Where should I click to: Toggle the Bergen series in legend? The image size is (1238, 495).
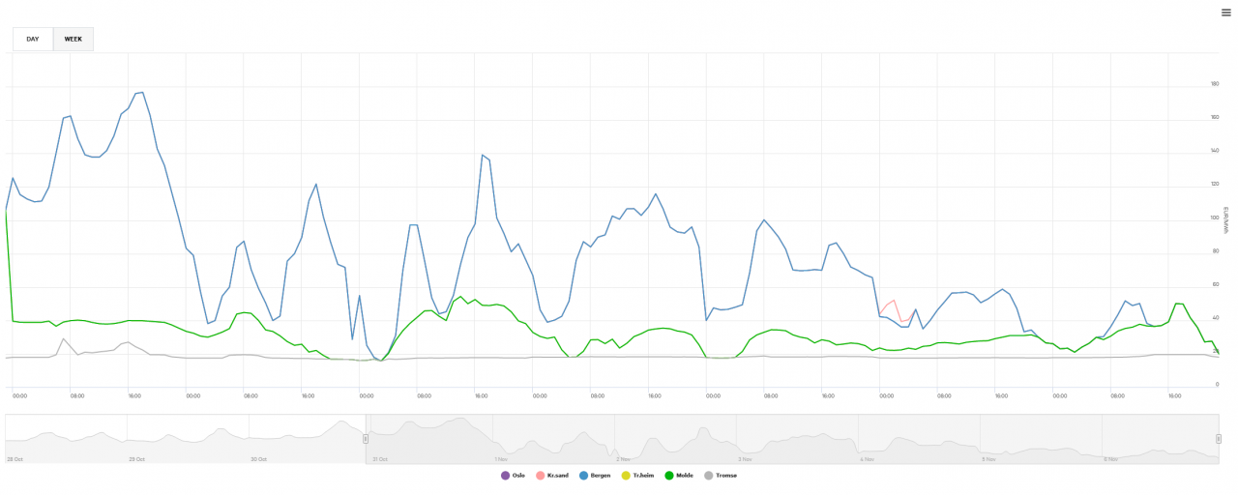tap(595, 476)
